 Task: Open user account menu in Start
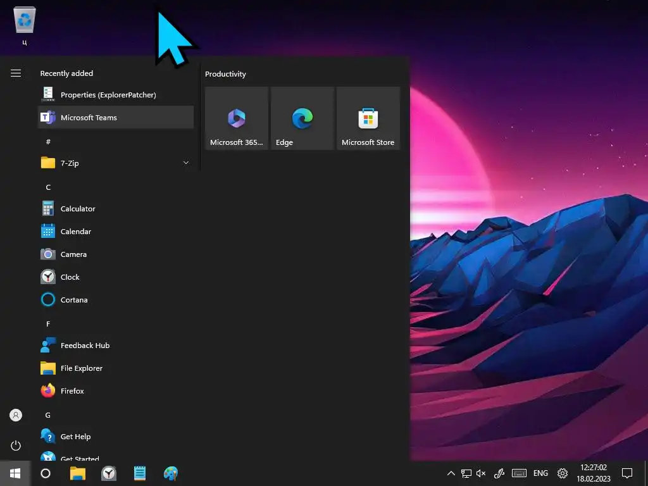click(x=16, y=415)
